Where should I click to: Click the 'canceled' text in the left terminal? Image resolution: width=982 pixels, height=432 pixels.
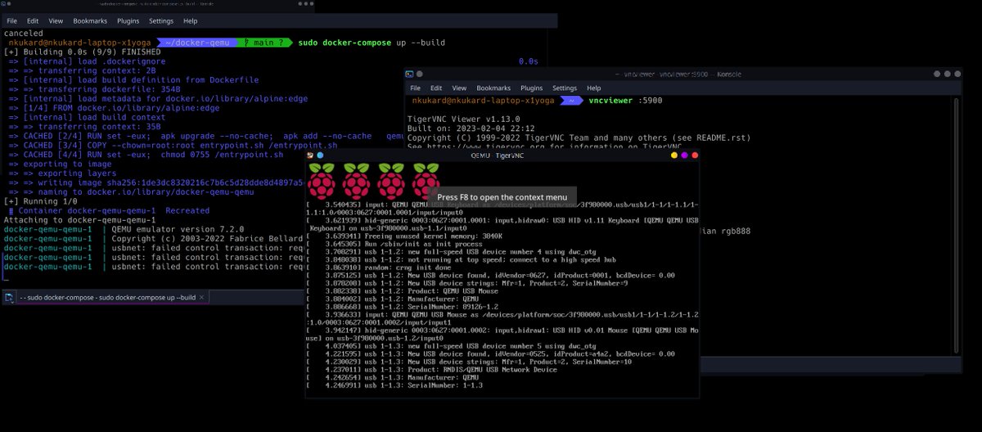[x=23, y=33]
